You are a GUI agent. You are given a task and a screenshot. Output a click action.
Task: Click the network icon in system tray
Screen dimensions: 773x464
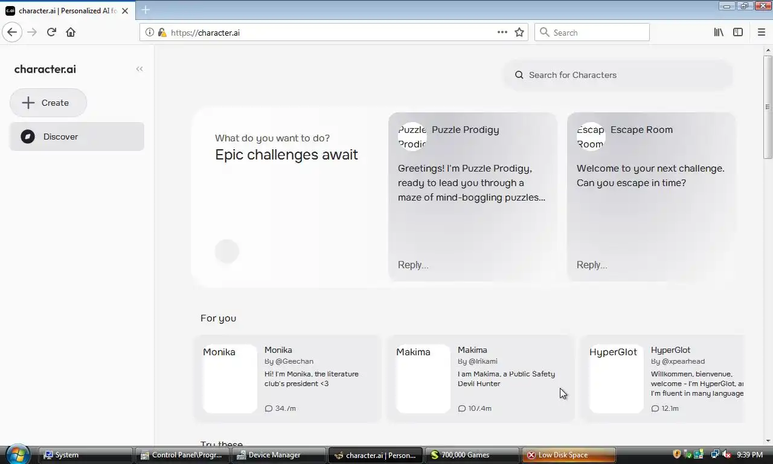pyautogui.click(x=715, y=454)
